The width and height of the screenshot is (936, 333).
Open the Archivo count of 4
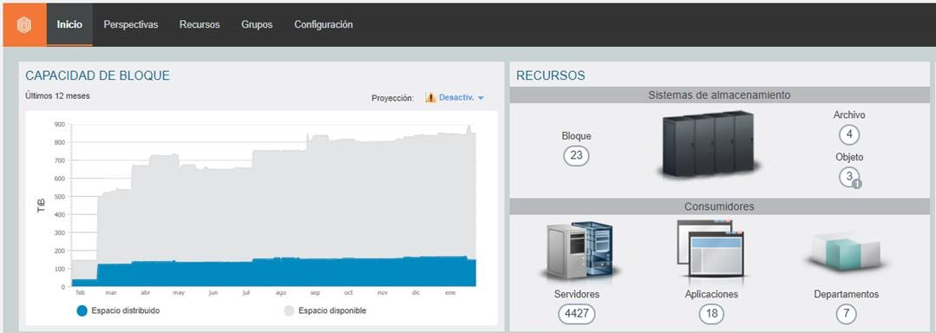849,135
